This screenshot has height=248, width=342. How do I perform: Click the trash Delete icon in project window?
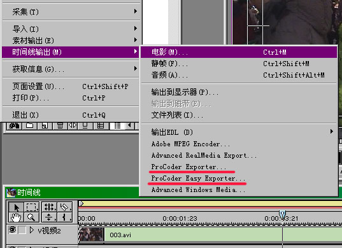click(60, 126)
